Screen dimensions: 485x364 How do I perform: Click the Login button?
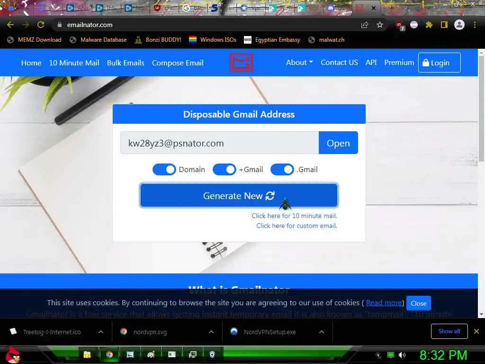tap(439, 63)
